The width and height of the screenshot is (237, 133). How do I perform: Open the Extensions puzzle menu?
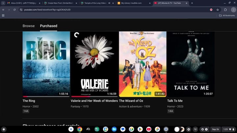[x=225, y=10]
